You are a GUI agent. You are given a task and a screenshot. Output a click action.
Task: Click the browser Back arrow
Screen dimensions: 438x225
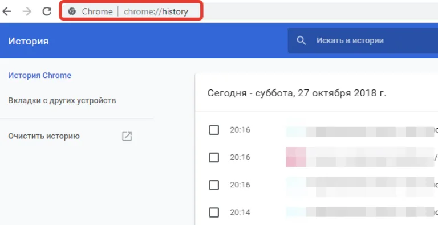(7, 11)
